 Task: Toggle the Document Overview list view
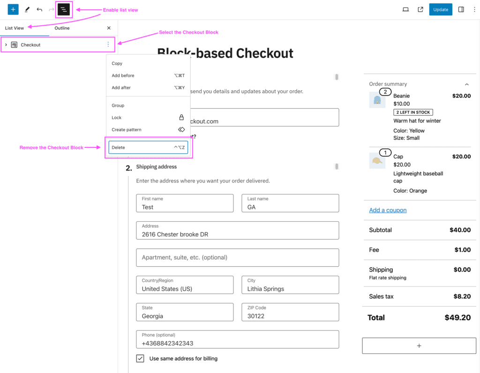(64, 9)
